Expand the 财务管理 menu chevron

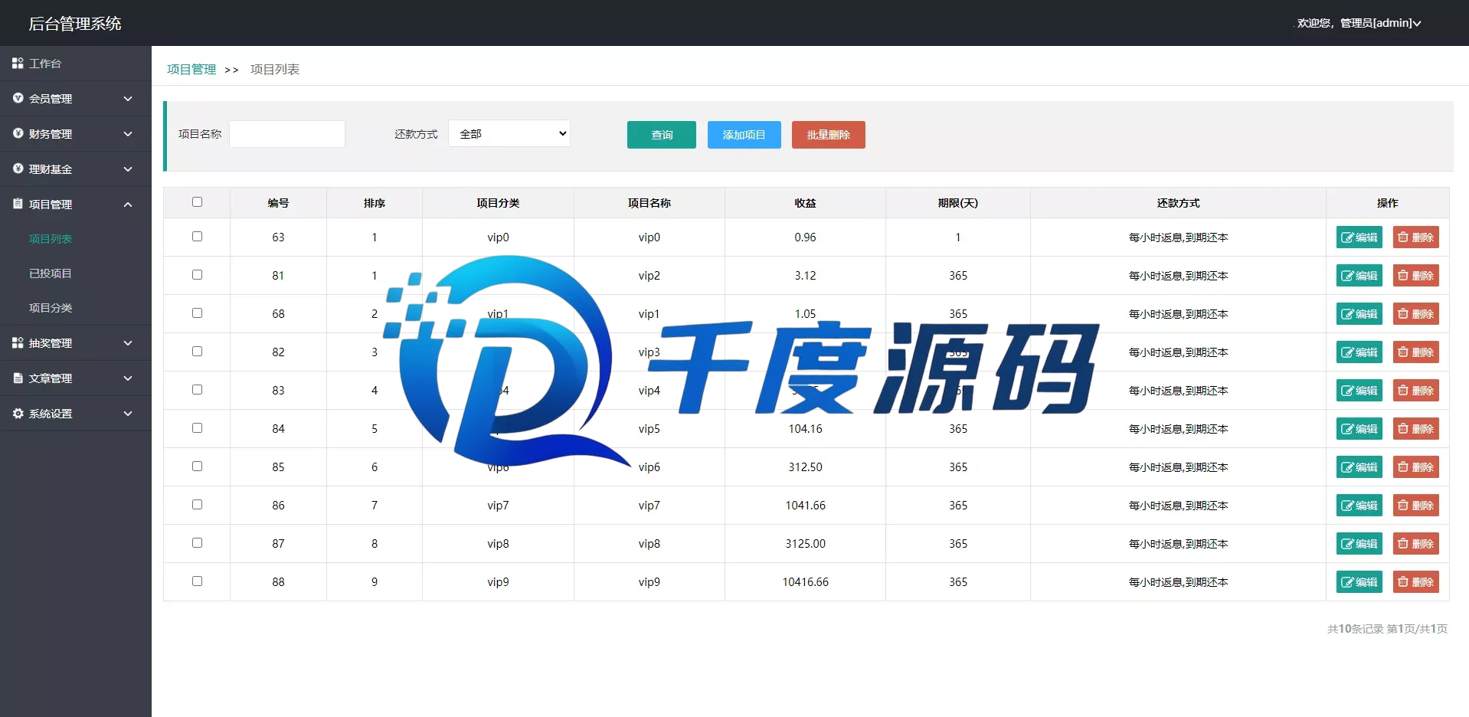click(128, 134)
